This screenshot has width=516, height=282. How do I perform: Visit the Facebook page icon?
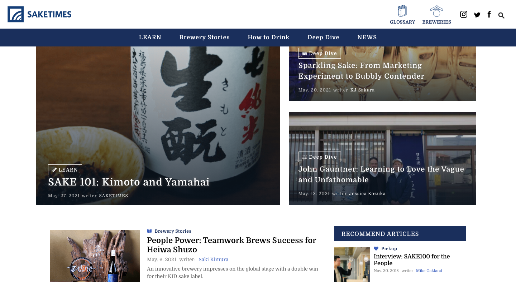(489, 14)
